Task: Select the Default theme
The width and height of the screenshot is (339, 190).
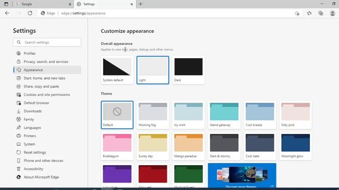Action: pos(117,115)
